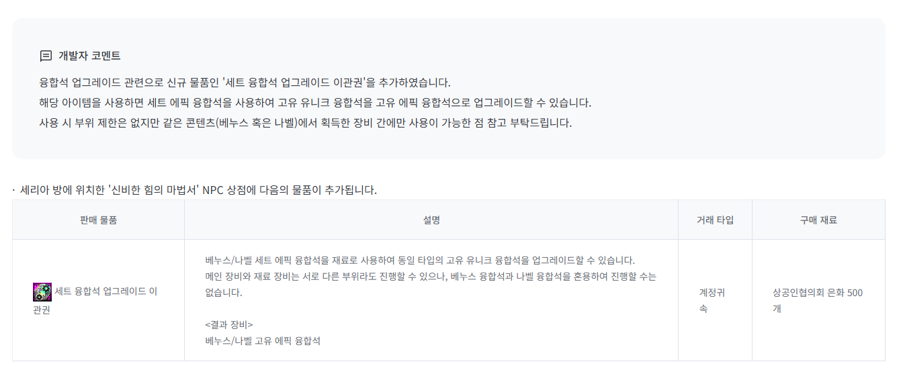Click the 세트 융합석 업그레이드 이관권 item icon

[42, 292]
